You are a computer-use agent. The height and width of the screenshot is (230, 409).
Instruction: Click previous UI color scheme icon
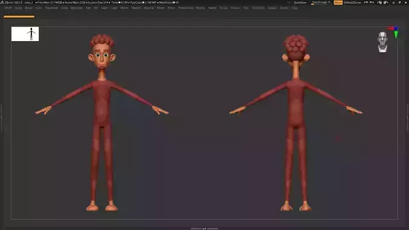tap(380, 2)
